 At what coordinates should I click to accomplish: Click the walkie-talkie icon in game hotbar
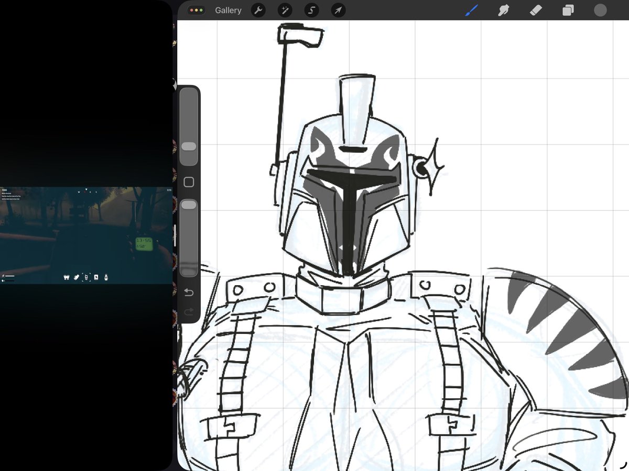coord(86,277)
